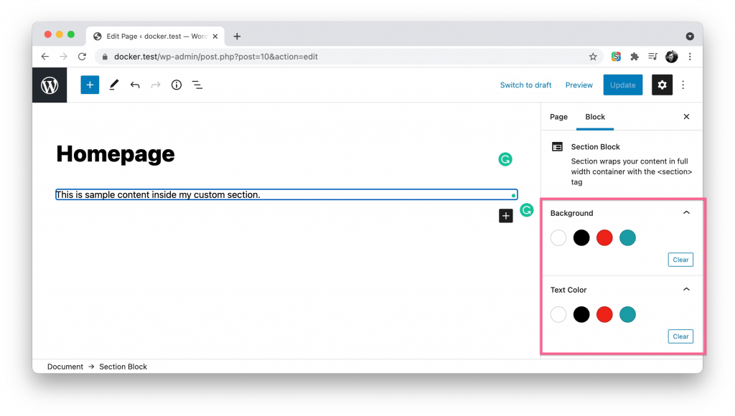Select the teal Background color swatch
735x416 pixels.
pos(627,237)
